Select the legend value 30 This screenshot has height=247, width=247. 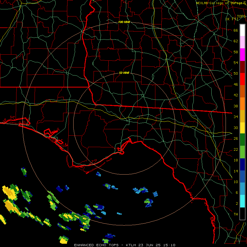coord(236,128)
